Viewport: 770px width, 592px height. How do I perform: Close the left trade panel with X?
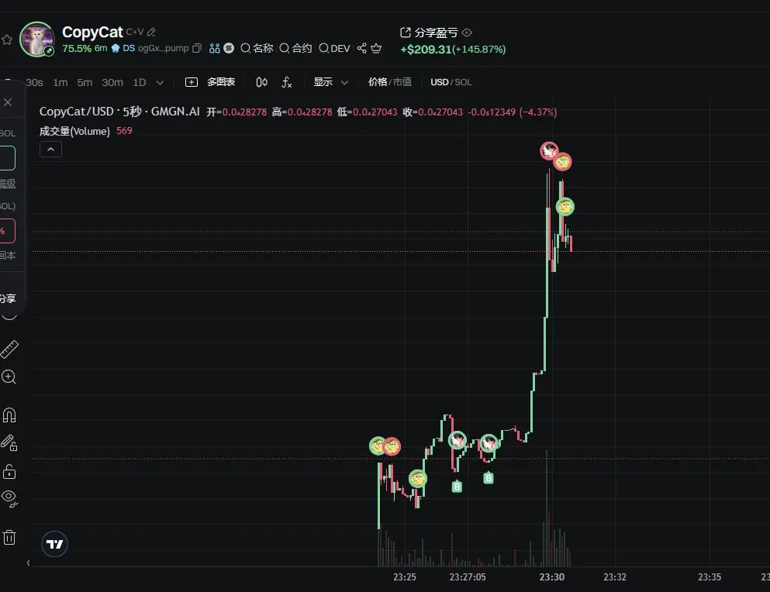click(8, 102)
